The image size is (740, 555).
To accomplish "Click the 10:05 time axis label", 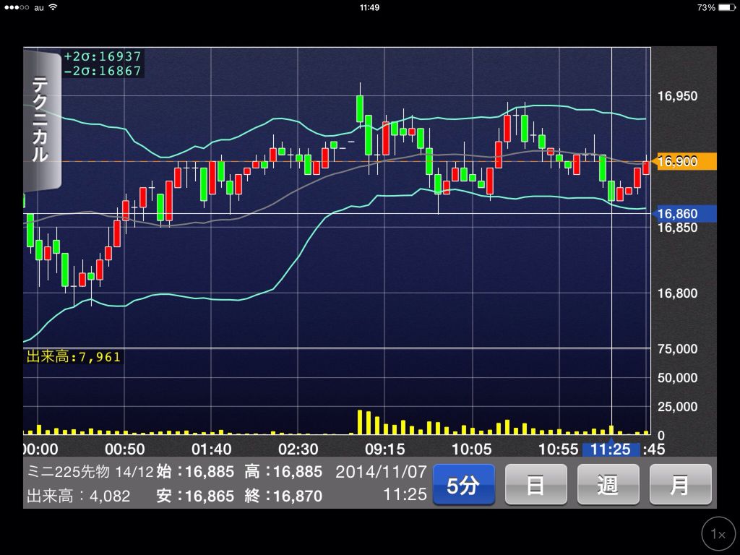I will [x=471, y=449].
